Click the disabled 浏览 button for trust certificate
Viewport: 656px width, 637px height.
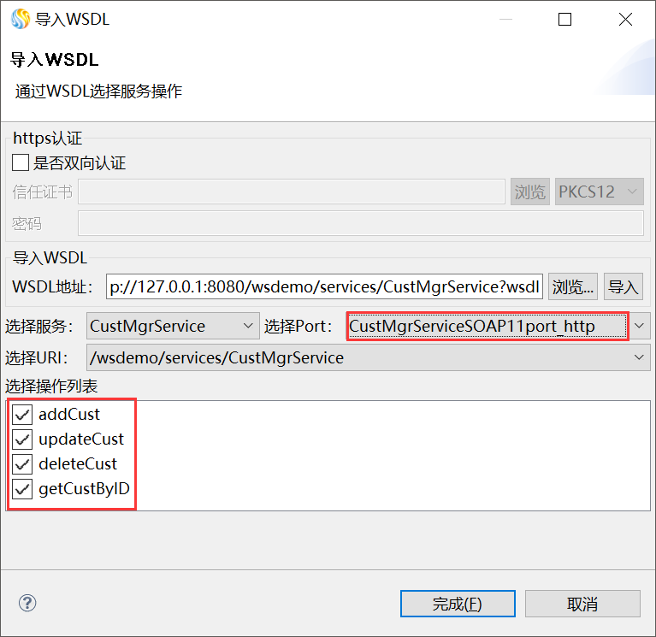pos(530,192)
